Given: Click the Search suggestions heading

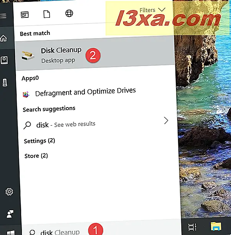Looking at the screenshot, I should coord(49,109).
